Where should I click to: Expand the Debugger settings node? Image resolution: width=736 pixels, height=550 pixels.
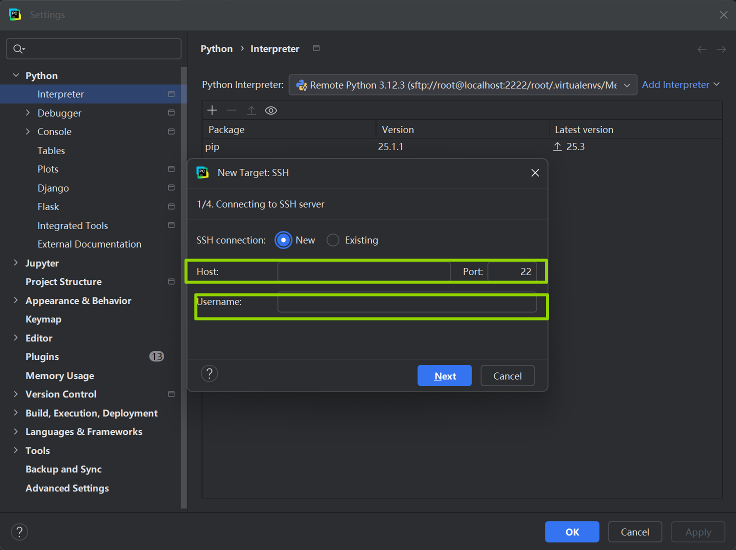28,113
